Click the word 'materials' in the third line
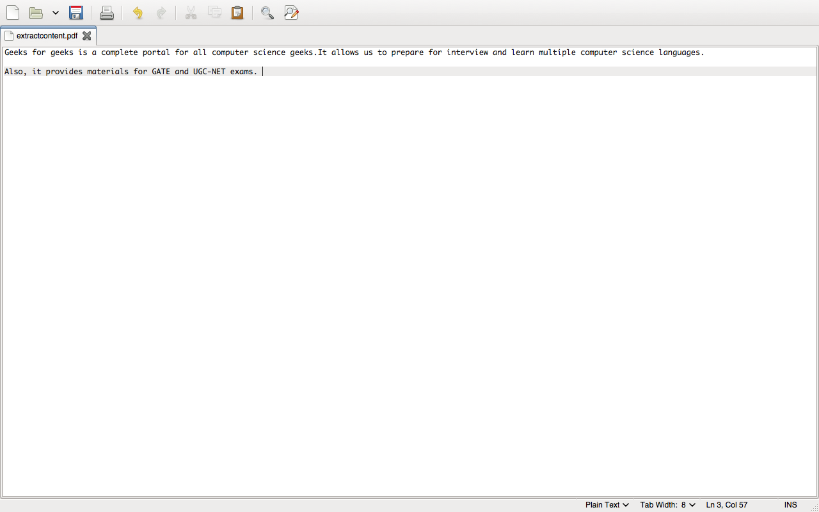 108,72
